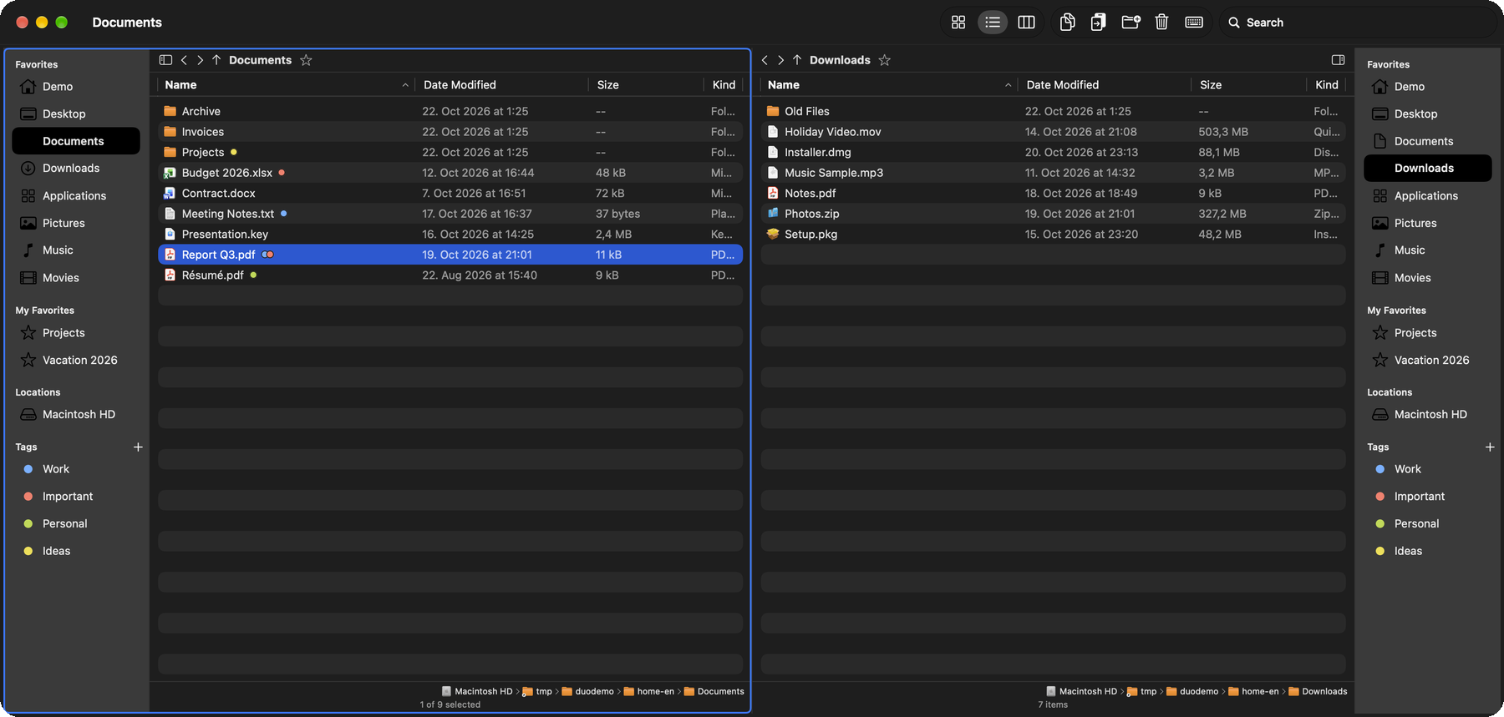The width and height of the screenshot is (1504, 717).
Task: Go back in the Downloads pane
Action: [765, 60]
